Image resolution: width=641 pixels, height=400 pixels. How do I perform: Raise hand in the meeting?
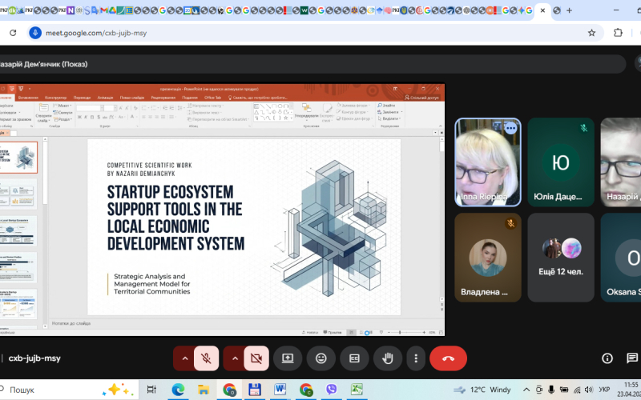pos(387,358)
